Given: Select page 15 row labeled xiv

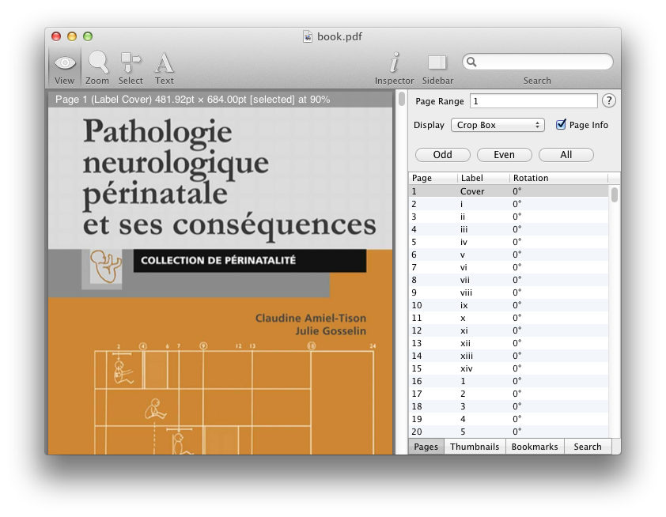Looking at the screenshot, I should pyautogui.click(x=509, y=368).
